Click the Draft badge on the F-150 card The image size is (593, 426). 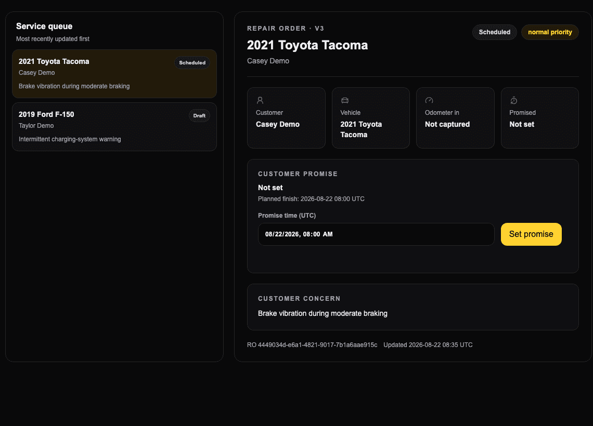point(199,115)
